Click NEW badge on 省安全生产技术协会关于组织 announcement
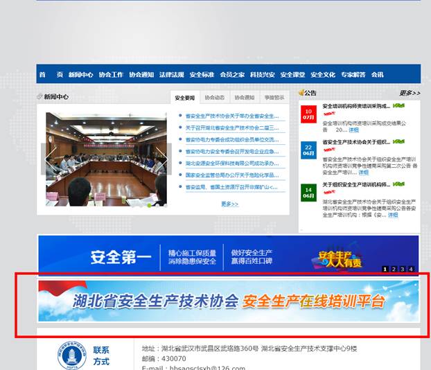The height and width of the screenshot is (370, 431). 398,141
